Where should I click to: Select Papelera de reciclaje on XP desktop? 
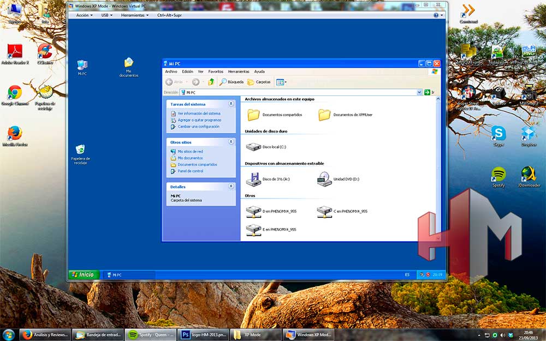(x=80, y=154)
